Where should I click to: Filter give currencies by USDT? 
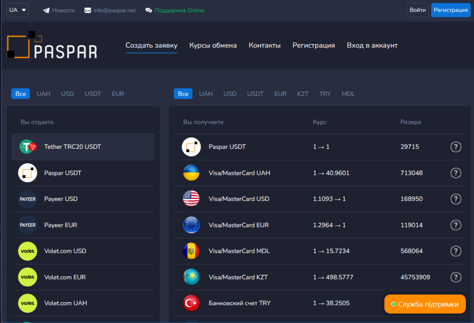[x=93, y=94]
